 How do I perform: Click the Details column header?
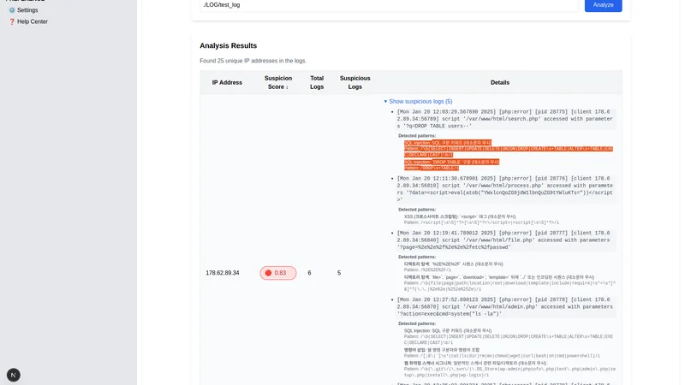[x=500, y=82]
